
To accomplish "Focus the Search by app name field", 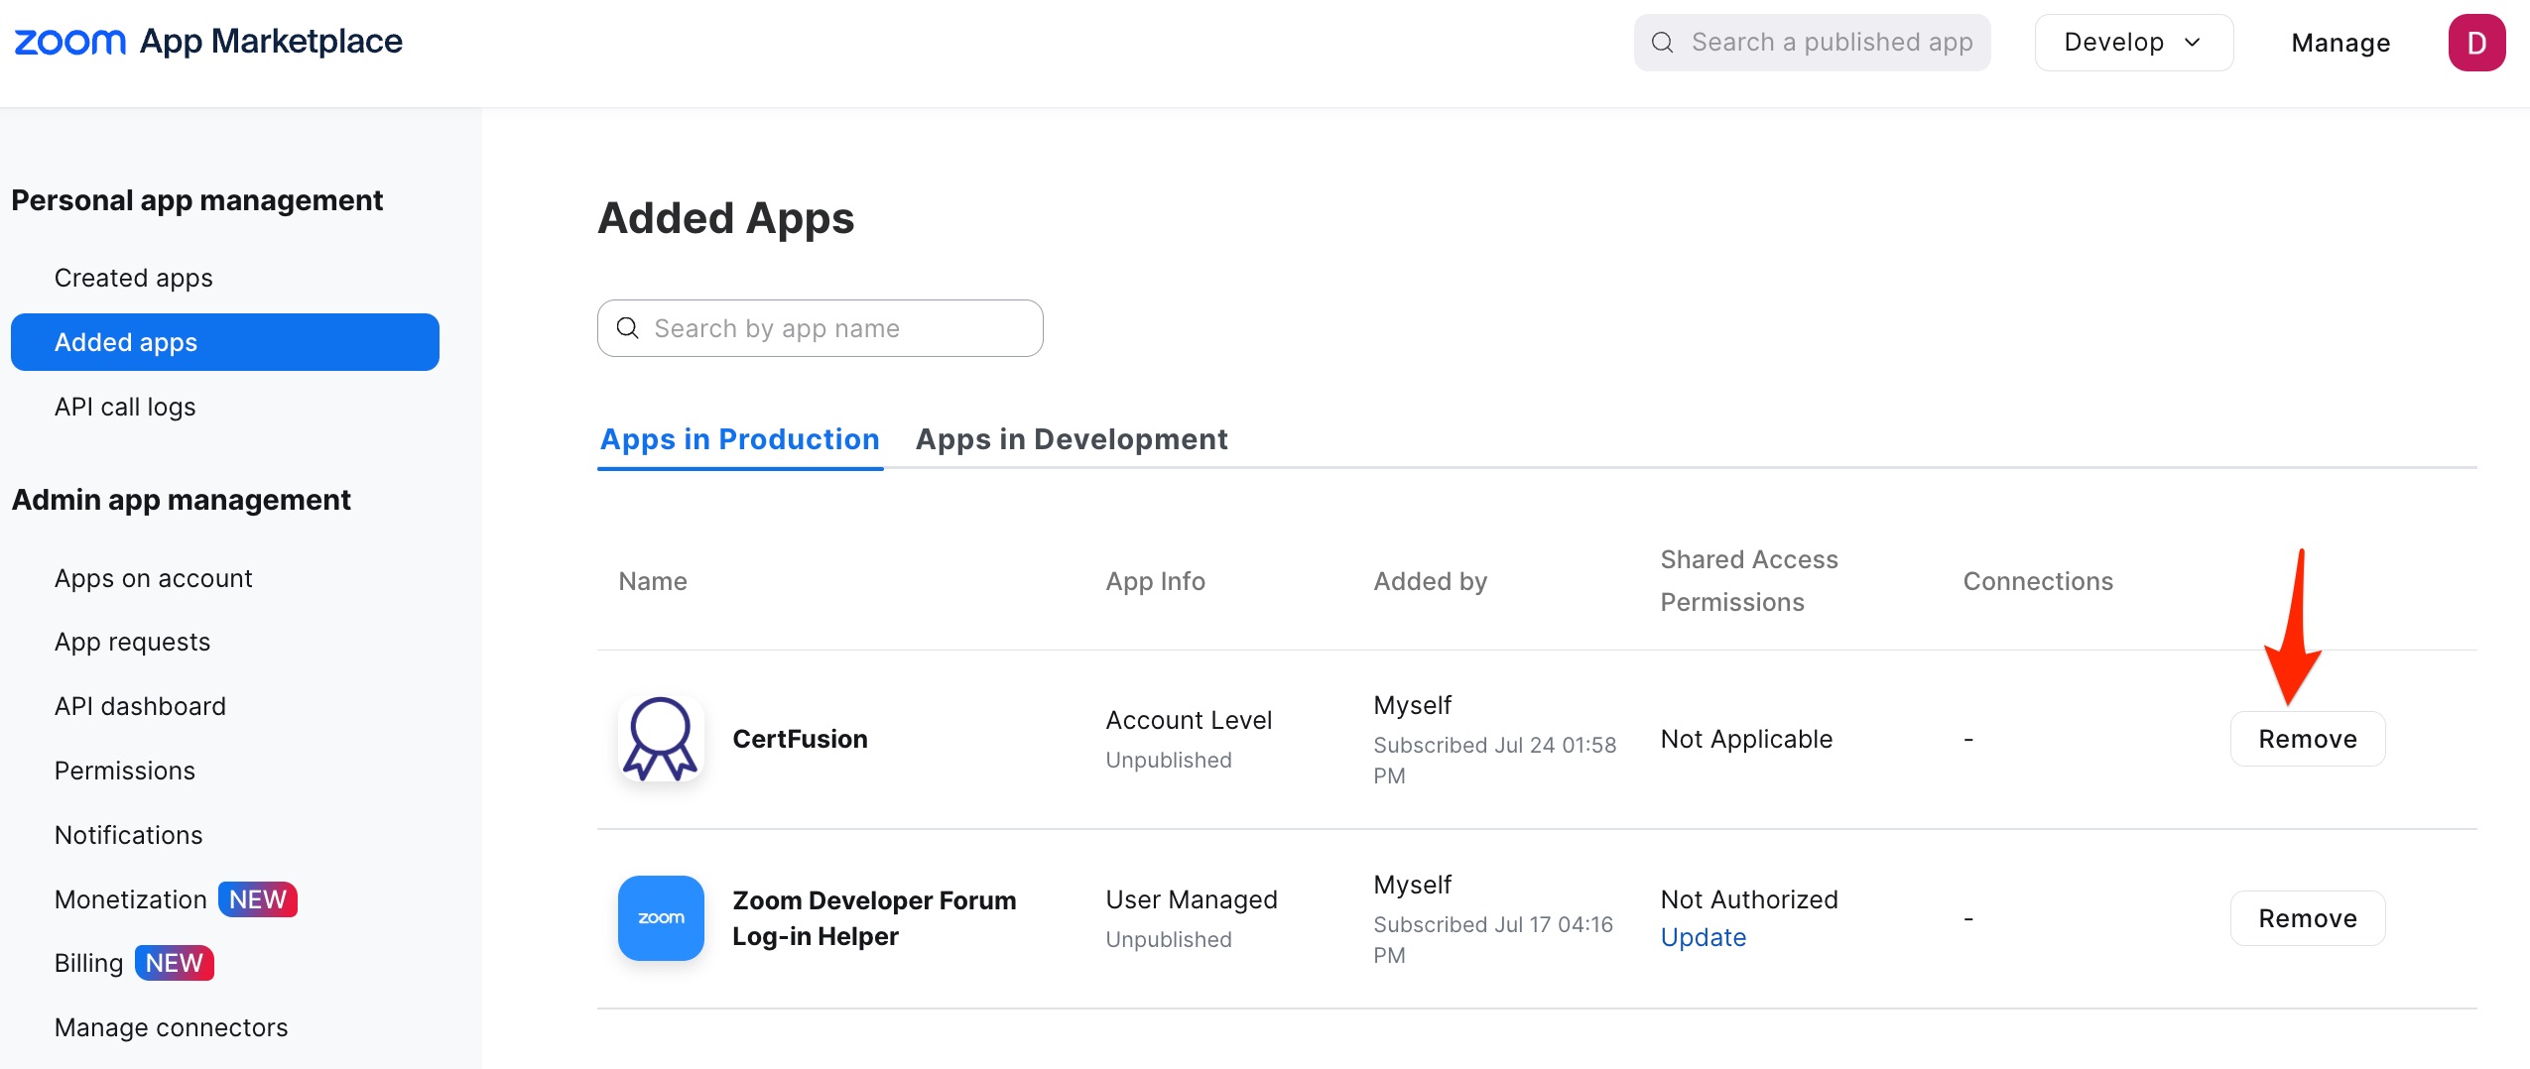I will (x=833, y=328).
